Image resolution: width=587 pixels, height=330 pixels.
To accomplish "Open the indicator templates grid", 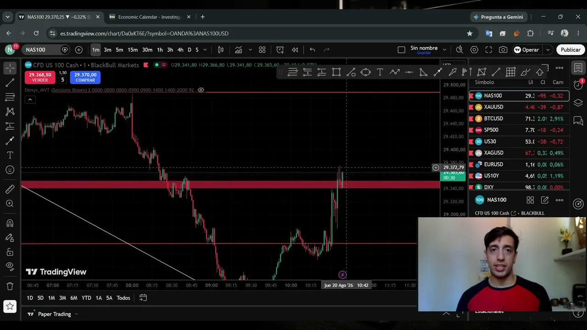I will coord(262,49).
